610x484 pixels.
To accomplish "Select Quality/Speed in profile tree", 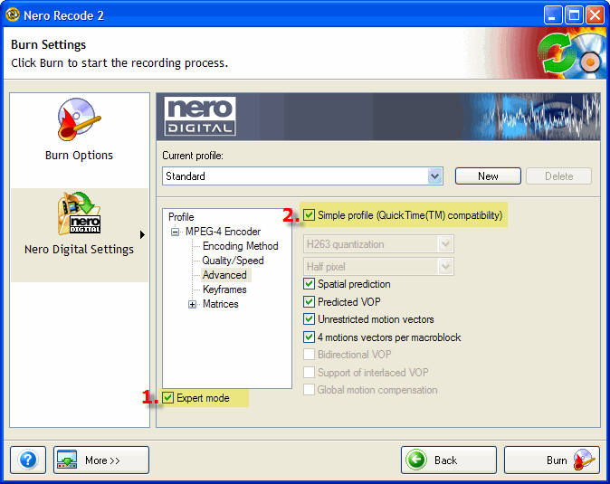I will pyautogui.click(x=233, y=261).
